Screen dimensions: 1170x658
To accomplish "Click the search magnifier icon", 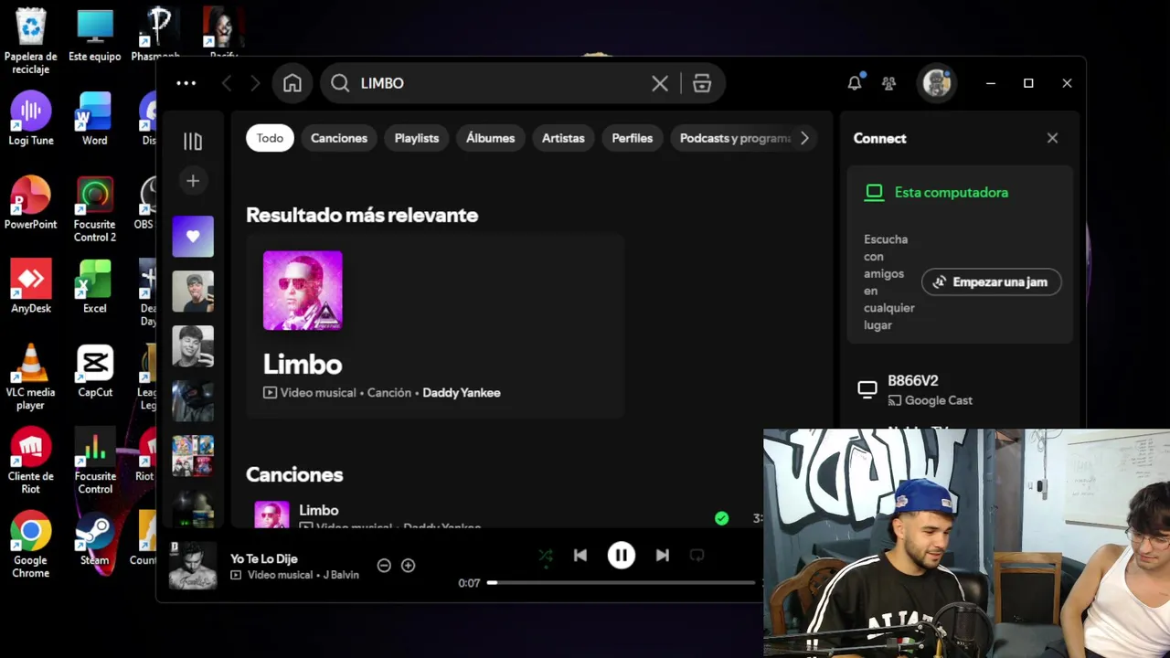I will tap(340, 83).
